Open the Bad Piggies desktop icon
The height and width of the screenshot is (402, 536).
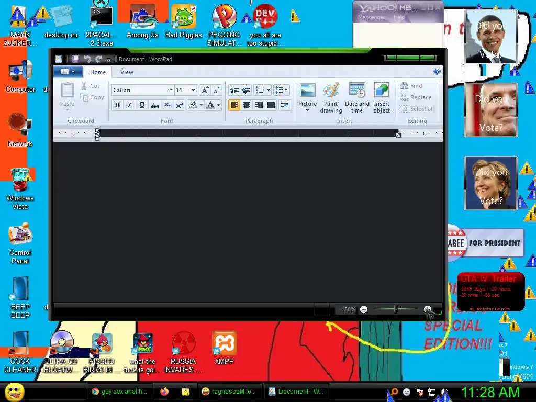[x=184, y=20]
